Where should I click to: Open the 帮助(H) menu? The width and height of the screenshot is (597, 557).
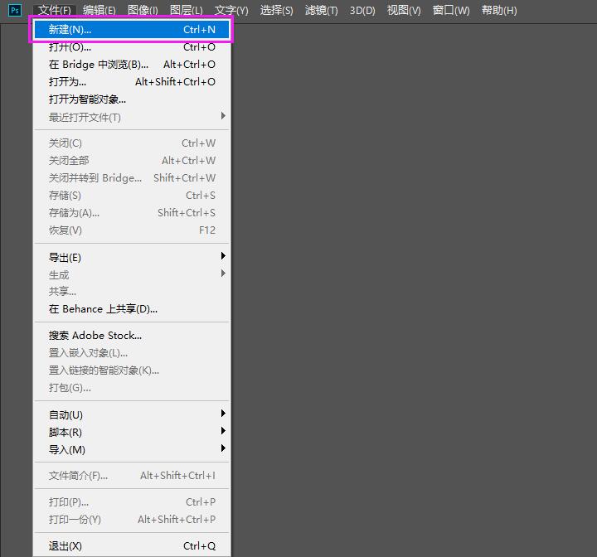click(x=499, y=10)
